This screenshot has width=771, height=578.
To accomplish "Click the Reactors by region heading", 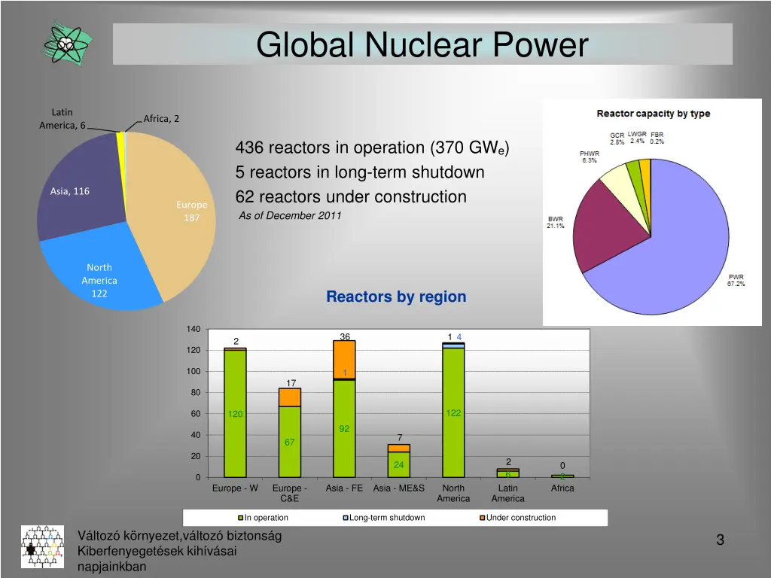I will tap(396, 297).
